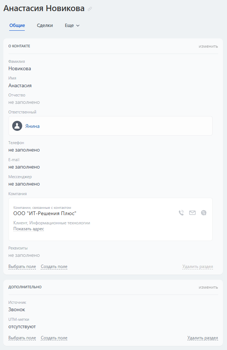227x350 pixels.
Task: Open company ООО "ИТ-Решения Плюс"
Action: click(x=45, y=213)
